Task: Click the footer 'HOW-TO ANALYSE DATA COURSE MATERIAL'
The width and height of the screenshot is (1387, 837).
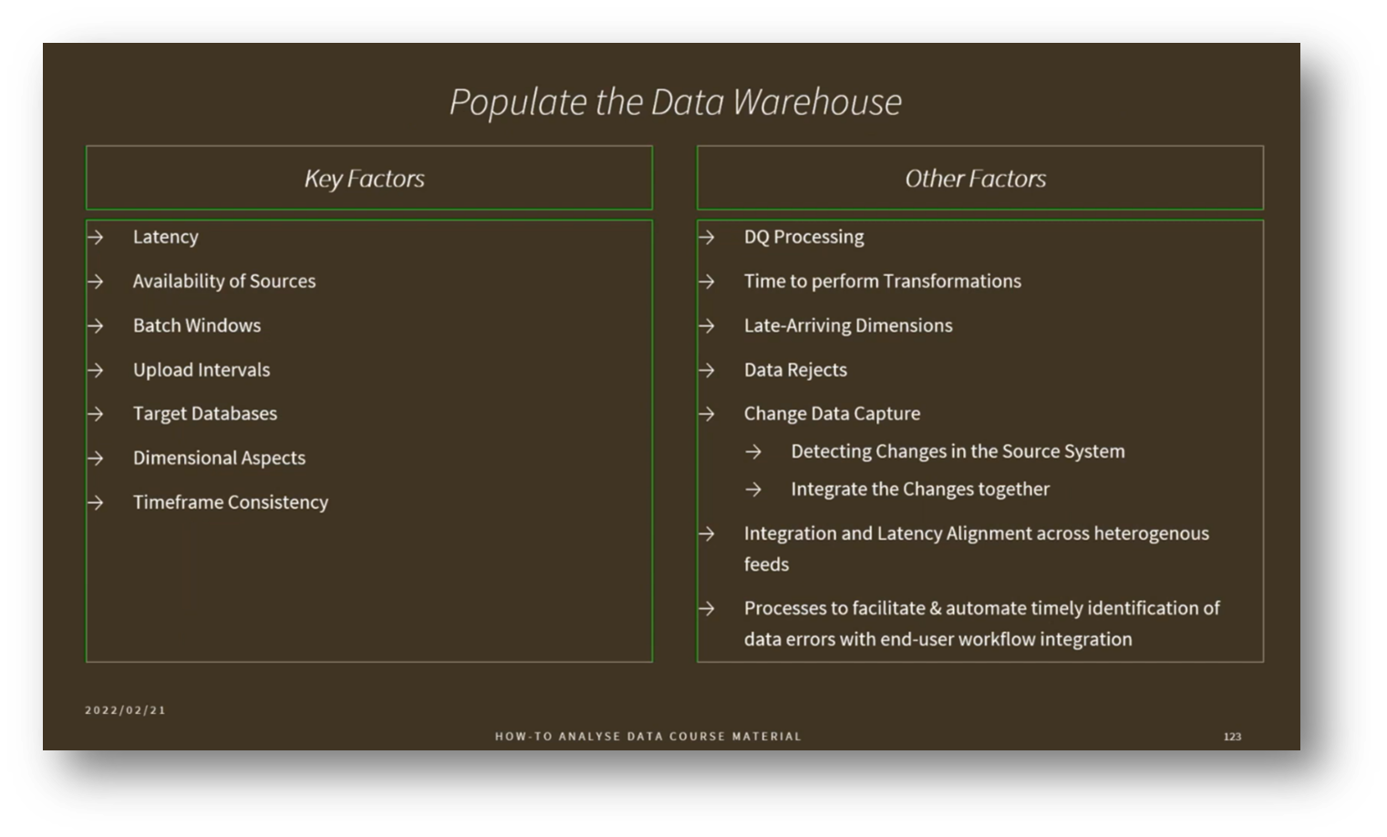Action: click(648, 736)
